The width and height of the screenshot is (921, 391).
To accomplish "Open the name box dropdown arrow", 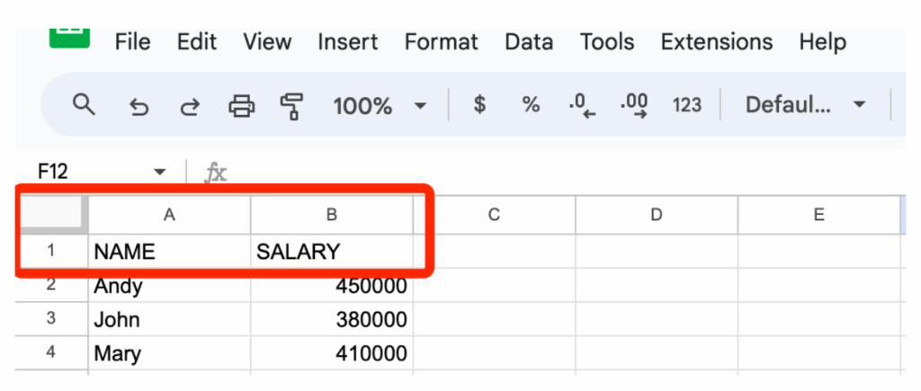I will click(160, 172).
